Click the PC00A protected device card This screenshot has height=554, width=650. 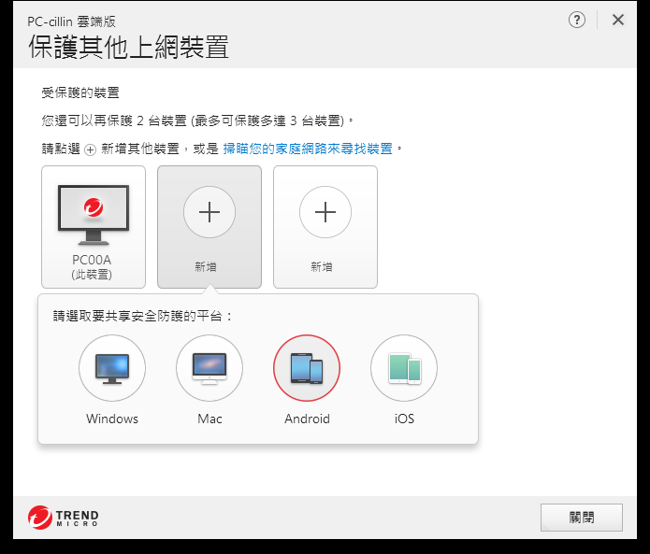pyautogui.click(x=94, y=227)
